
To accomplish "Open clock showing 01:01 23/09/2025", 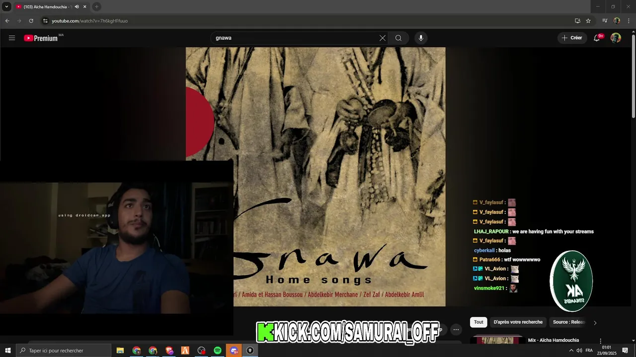I will [x=606, y=351].
